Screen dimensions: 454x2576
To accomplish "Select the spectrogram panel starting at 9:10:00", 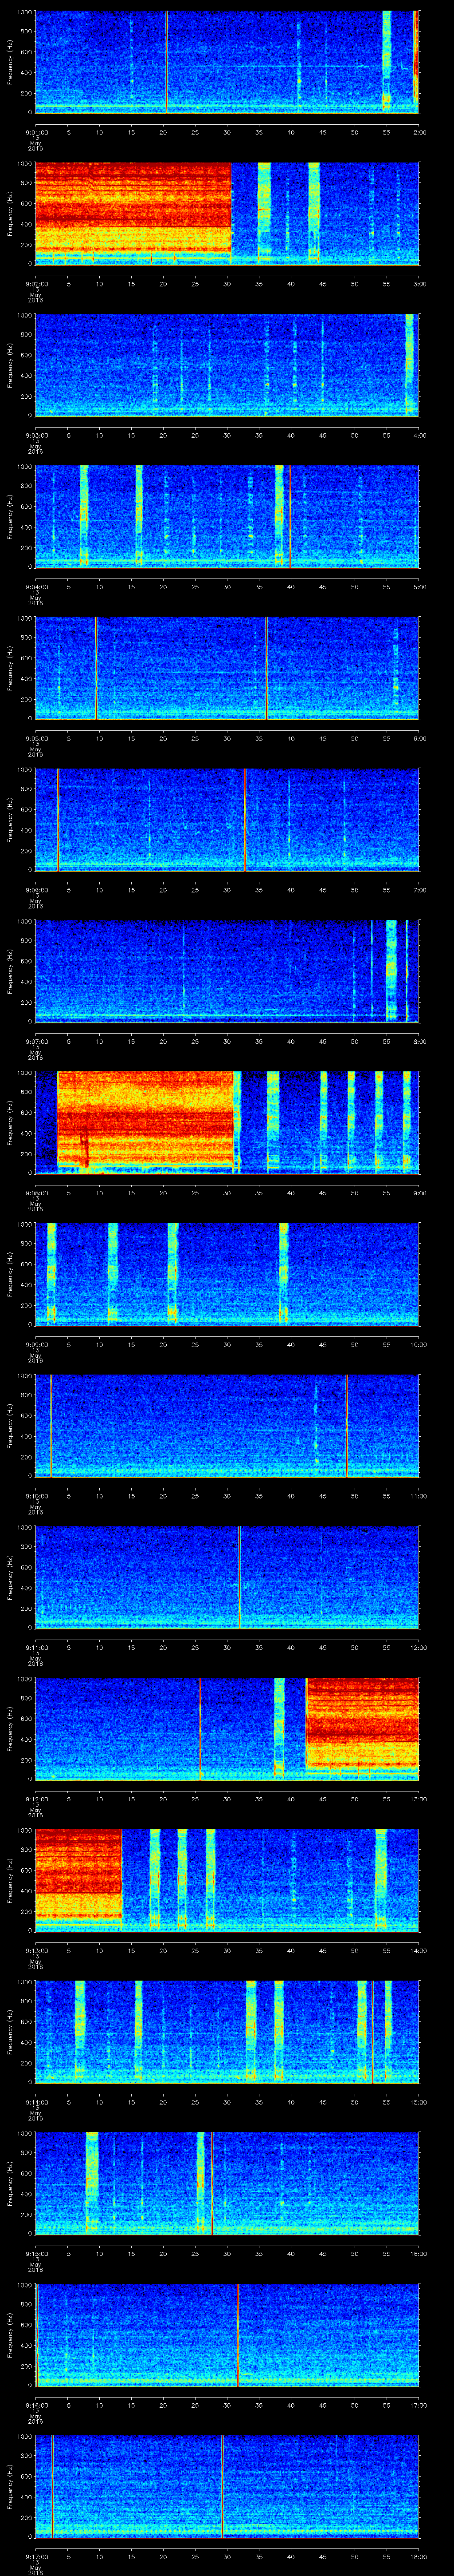I will click(227, 1425).
